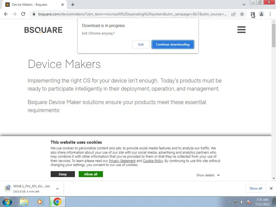Choose Continue downloading

(173, 44)
